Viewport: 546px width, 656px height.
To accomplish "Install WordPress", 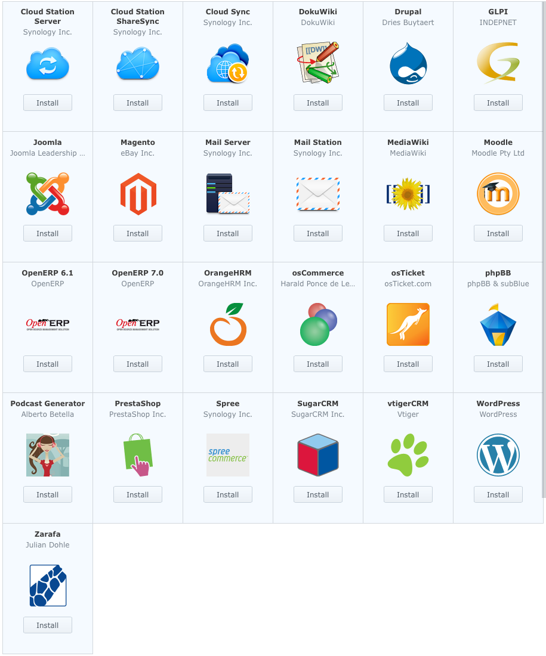I will coord(498,494).
